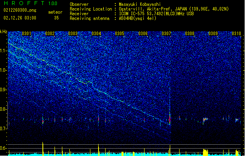Click the word meteor
The height and width of the screenshot is (156, 245).
[x=55, y=12]
